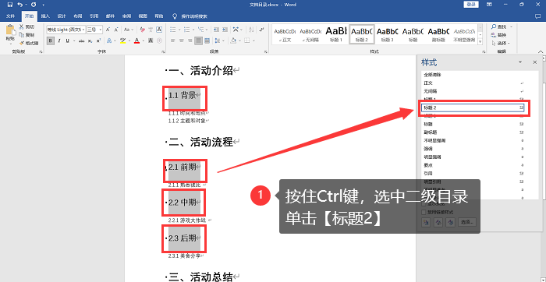Click the 操作说明搜索 search box
The image size is (546, 282).
(x=194, y=16)
